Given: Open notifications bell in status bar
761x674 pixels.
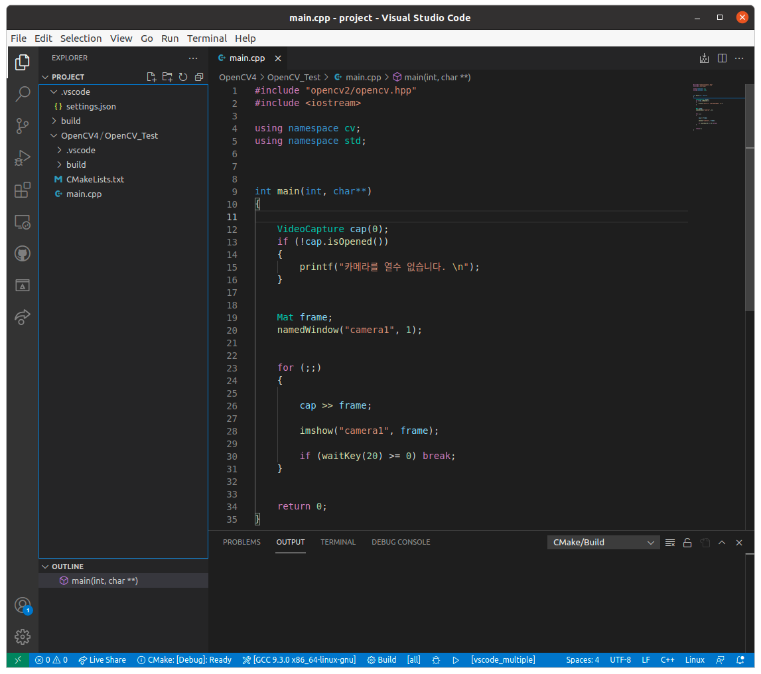Looking at the screenshot, I should (740, 660).
